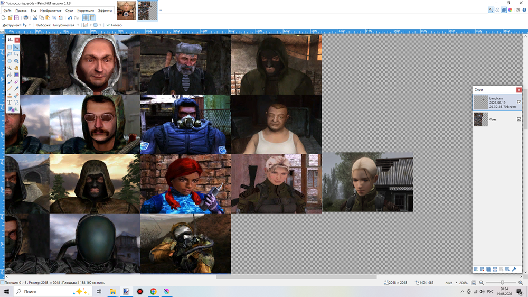
Task: Toggle rulers display
Action: [92, 17]
